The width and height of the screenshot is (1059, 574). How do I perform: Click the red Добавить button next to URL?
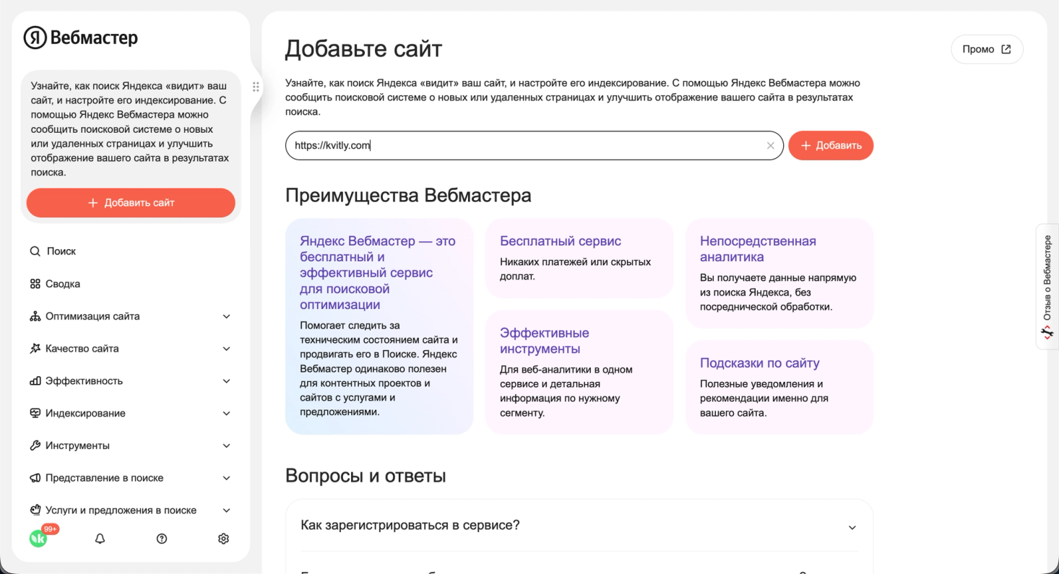pyautogui.click(x=831, y=145)
